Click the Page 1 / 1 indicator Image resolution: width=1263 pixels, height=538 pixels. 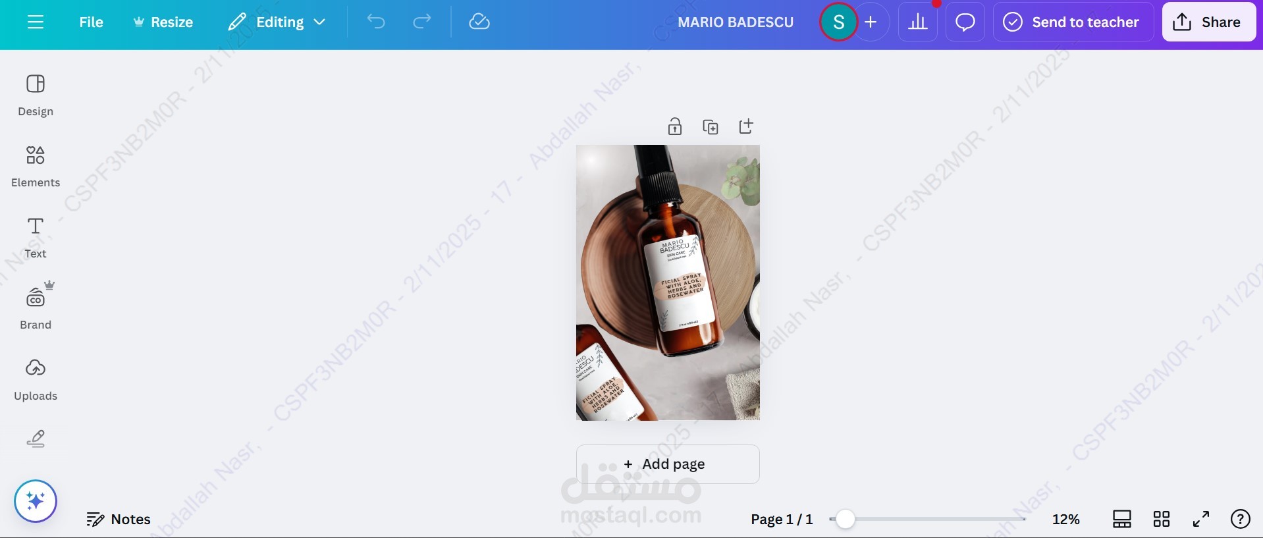pyautogui.click(x=782, y=520)
